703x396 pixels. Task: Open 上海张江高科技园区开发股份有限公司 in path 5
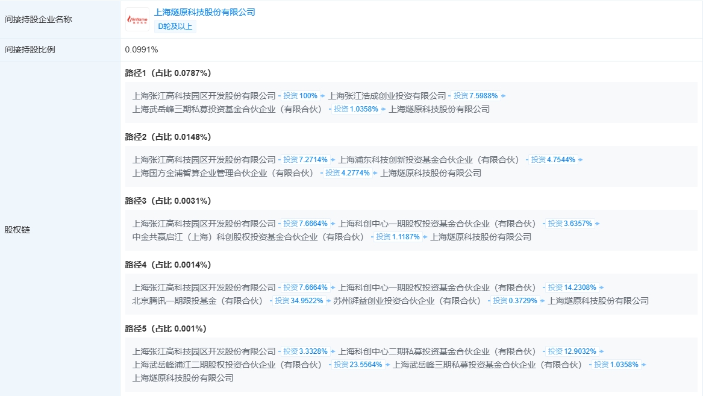(204, 352)
